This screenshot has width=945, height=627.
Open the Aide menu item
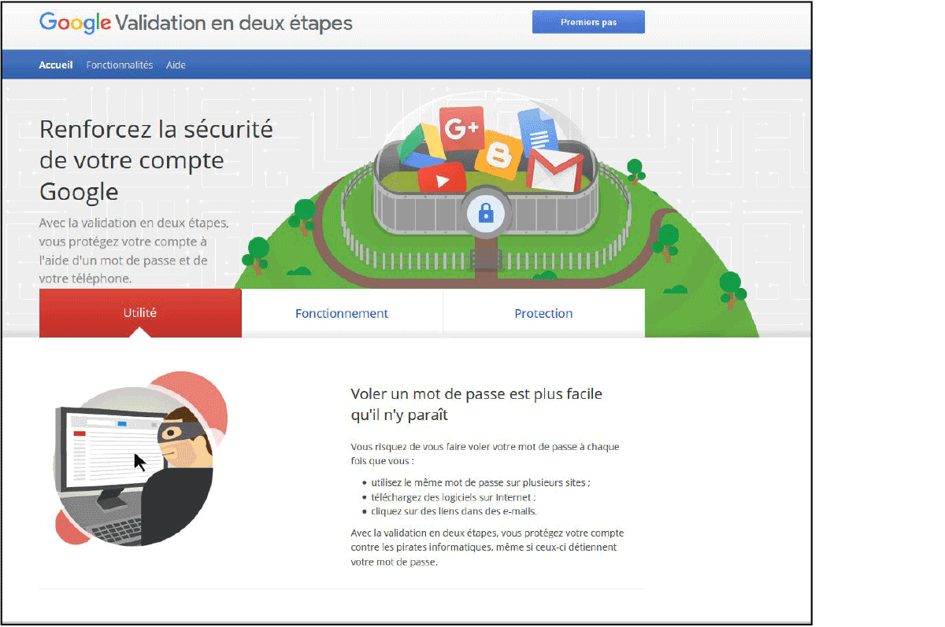click(176, 65)
